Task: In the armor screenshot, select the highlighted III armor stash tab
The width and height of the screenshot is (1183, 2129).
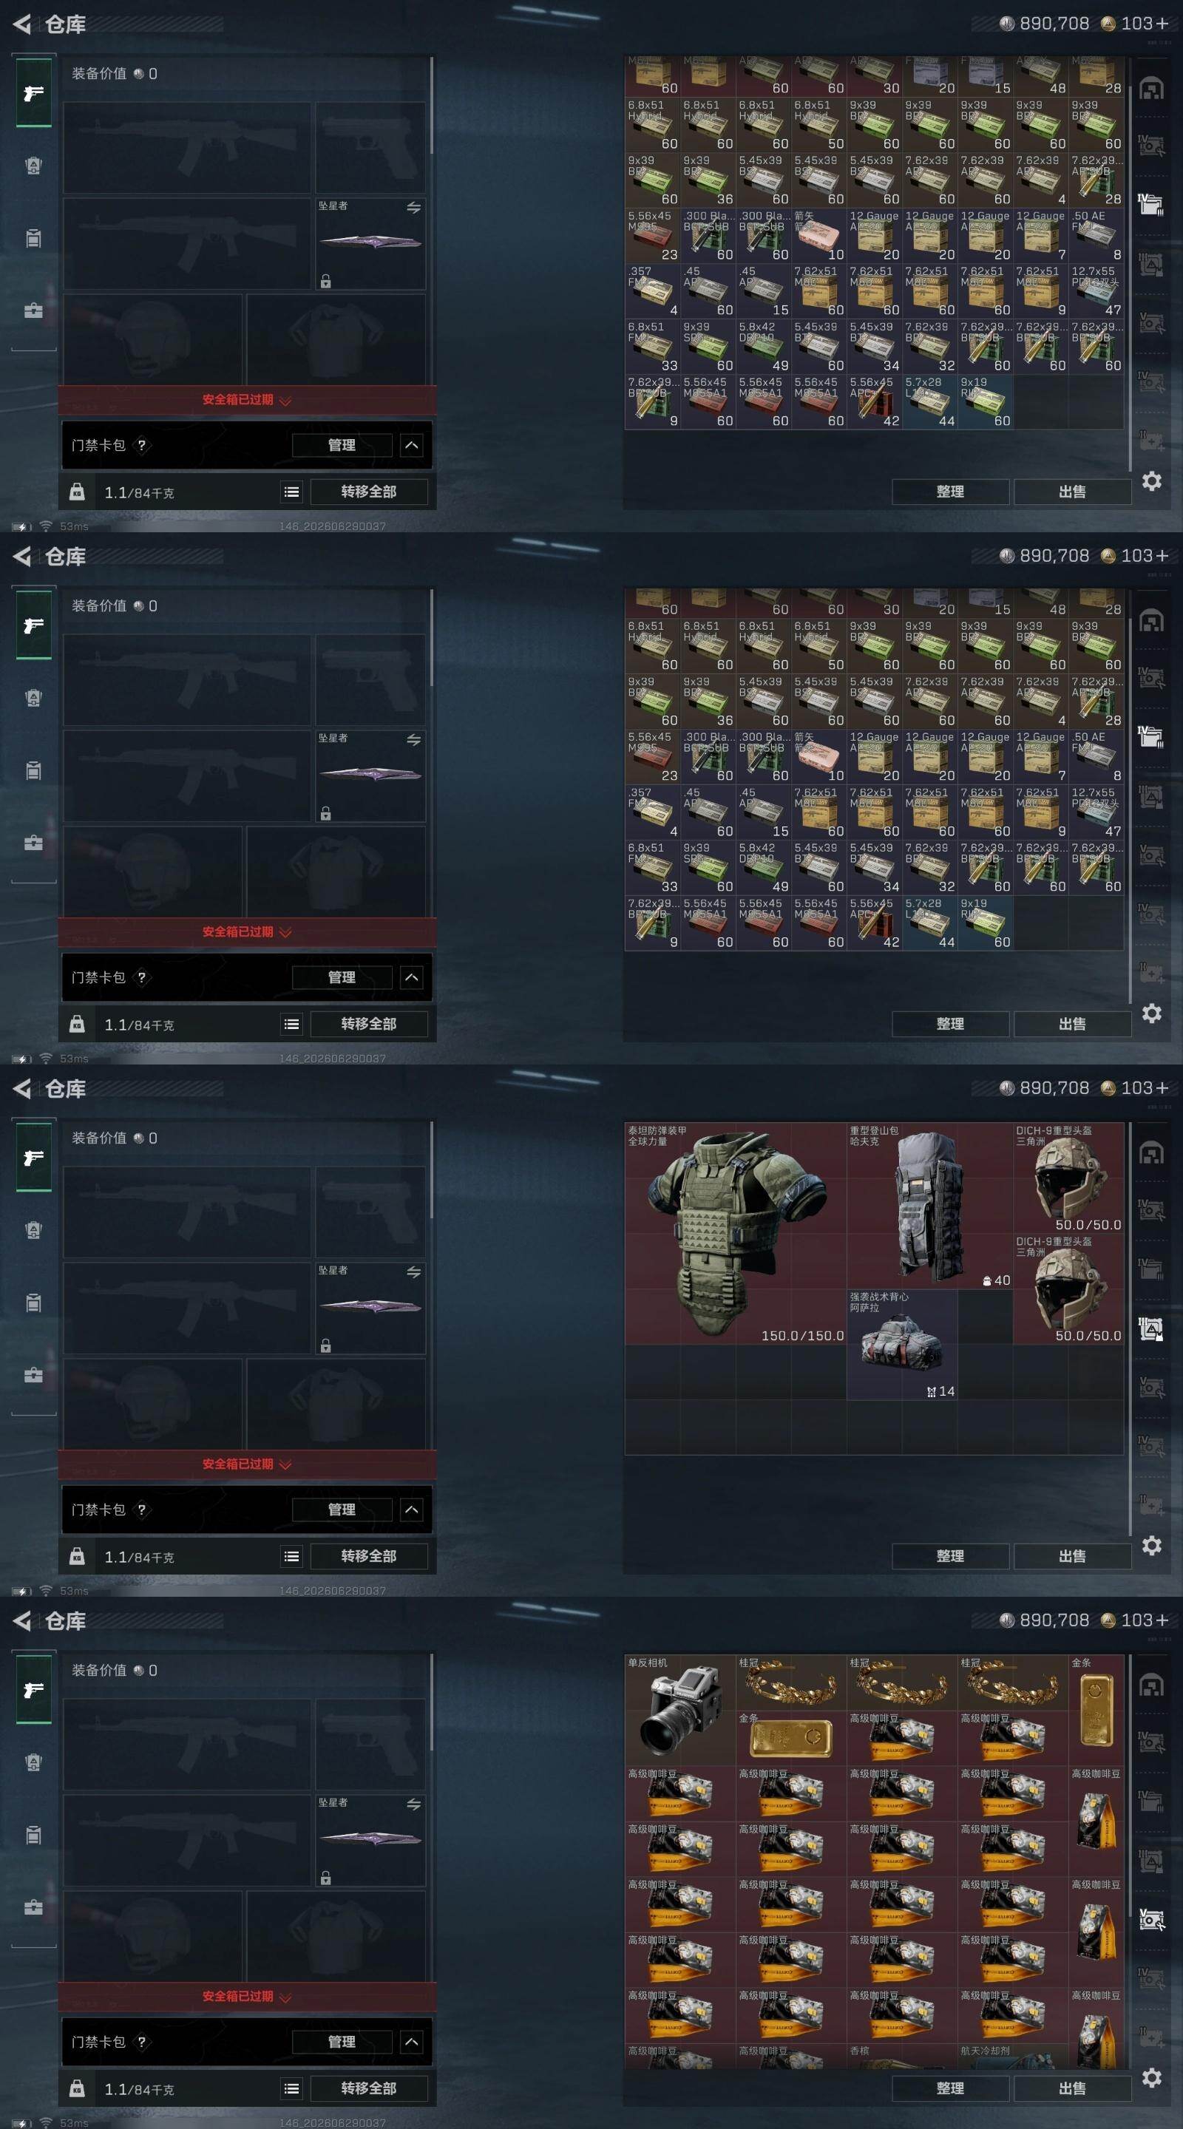Action: (1150, 1329)
